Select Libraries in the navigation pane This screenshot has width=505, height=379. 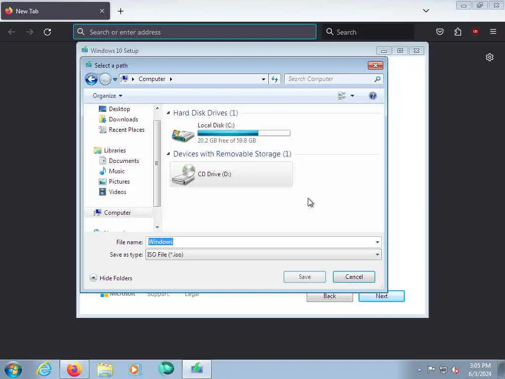[x=109, y=151]
